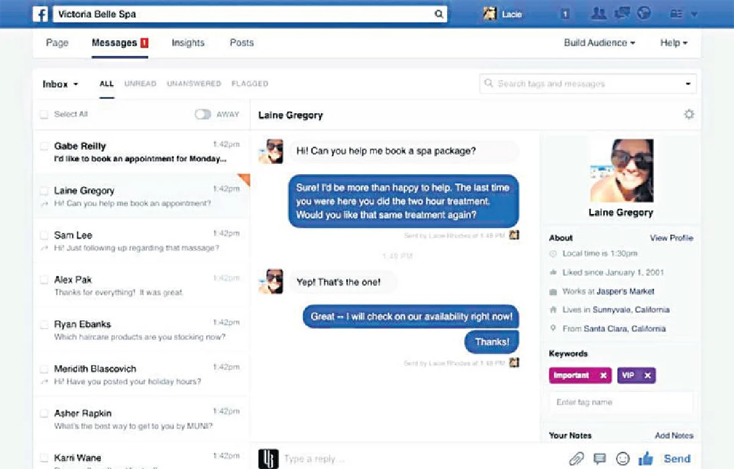This screenshot has height=469, width=734.
Task: Click the Facebook logo icon
Action: pyautogui.click(x=40, y=14)
